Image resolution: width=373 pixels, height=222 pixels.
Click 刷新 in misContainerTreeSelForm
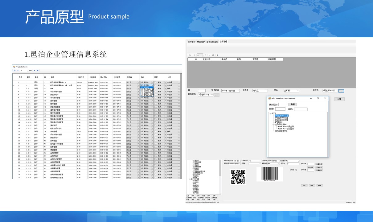pyautogui.click(x=293, y=105)
